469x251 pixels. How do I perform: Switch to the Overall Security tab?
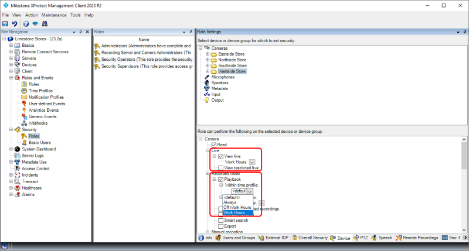pos(310,238)
